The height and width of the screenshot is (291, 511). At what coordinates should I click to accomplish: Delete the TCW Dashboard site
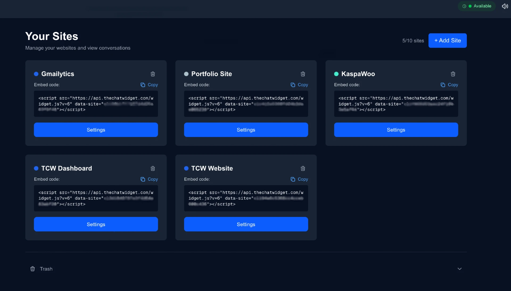click(x=153, y=168)
